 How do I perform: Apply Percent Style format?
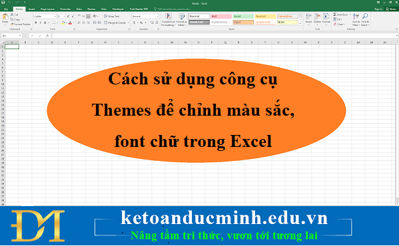coord(141,23)
